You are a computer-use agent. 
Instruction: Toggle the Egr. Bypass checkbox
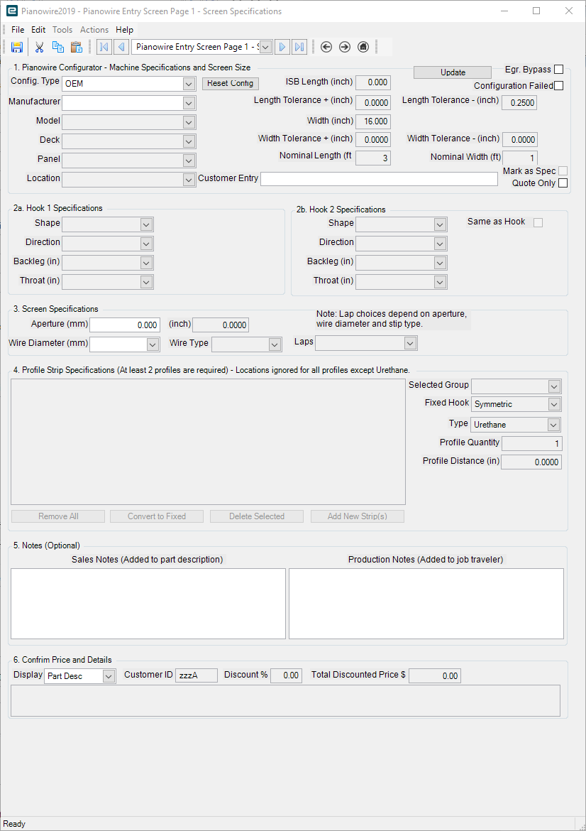point(558,70)
